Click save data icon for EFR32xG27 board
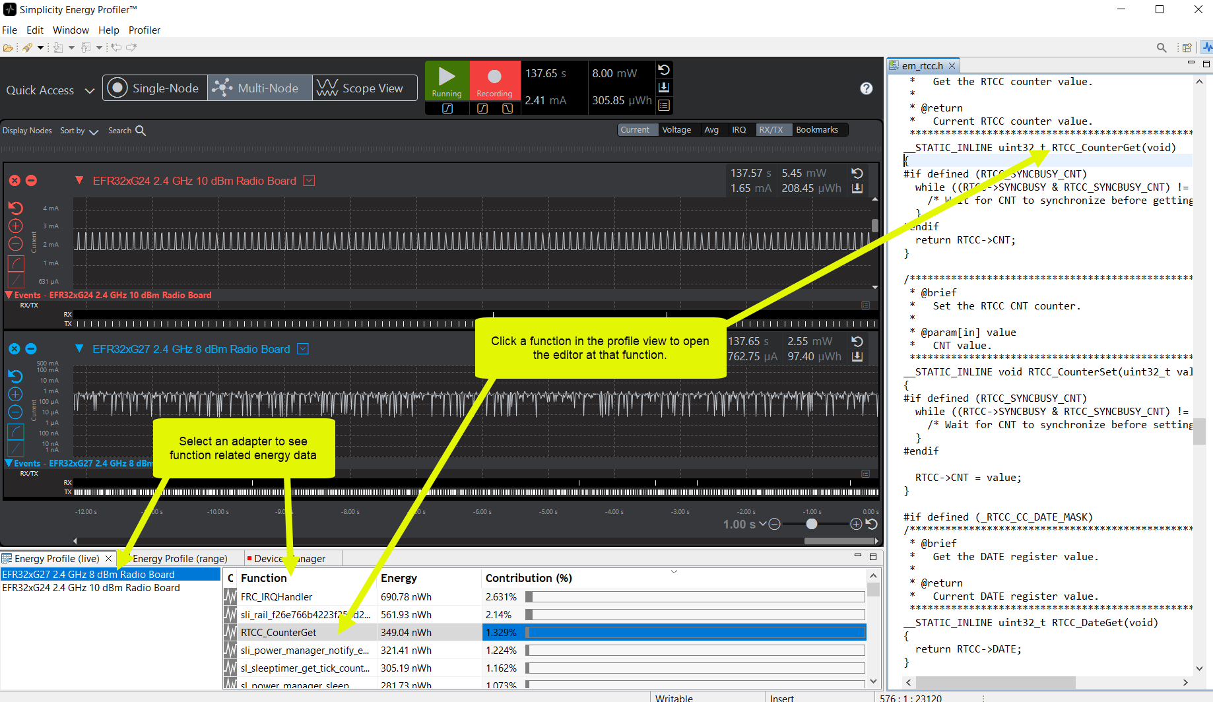The image size is (1213, 702). 857,357
